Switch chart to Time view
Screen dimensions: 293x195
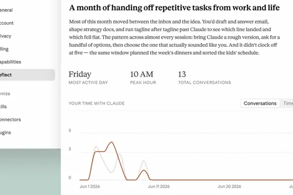pyautogui.click(x=288, y=103)
